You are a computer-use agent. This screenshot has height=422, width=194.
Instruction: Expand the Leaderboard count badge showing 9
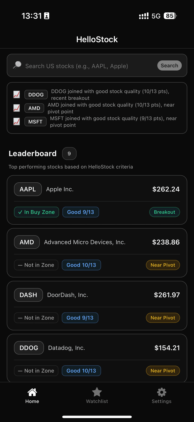(69, 153)
